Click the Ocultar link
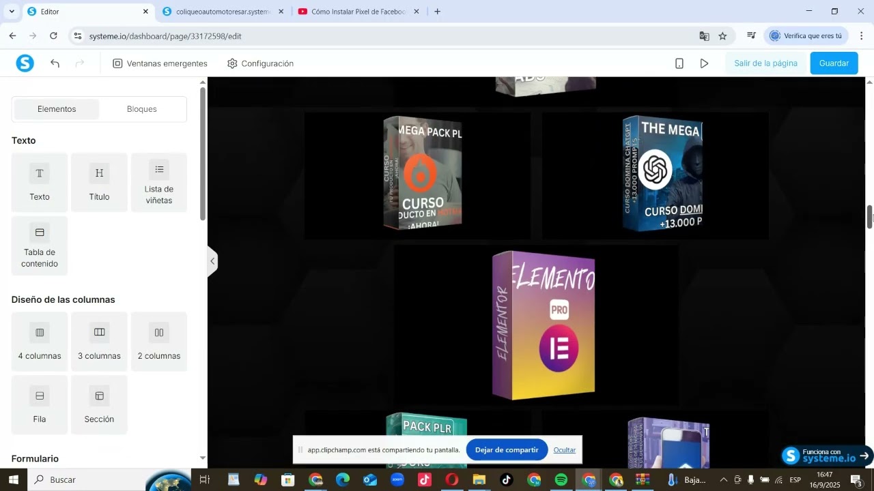874x491 pixels. pyautogui.click(x=565, y=450)
